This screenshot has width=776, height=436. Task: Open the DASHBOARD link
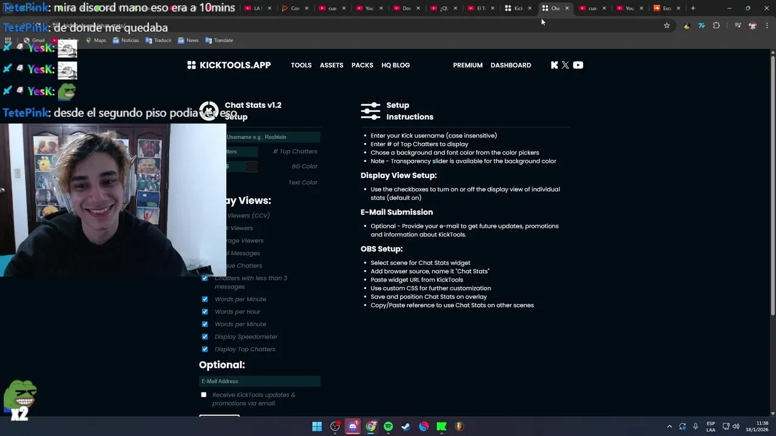[511, 65]
